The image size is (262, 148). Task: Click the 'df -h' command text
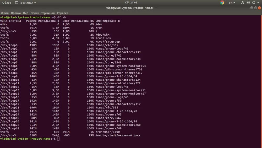tap(62, 17)
